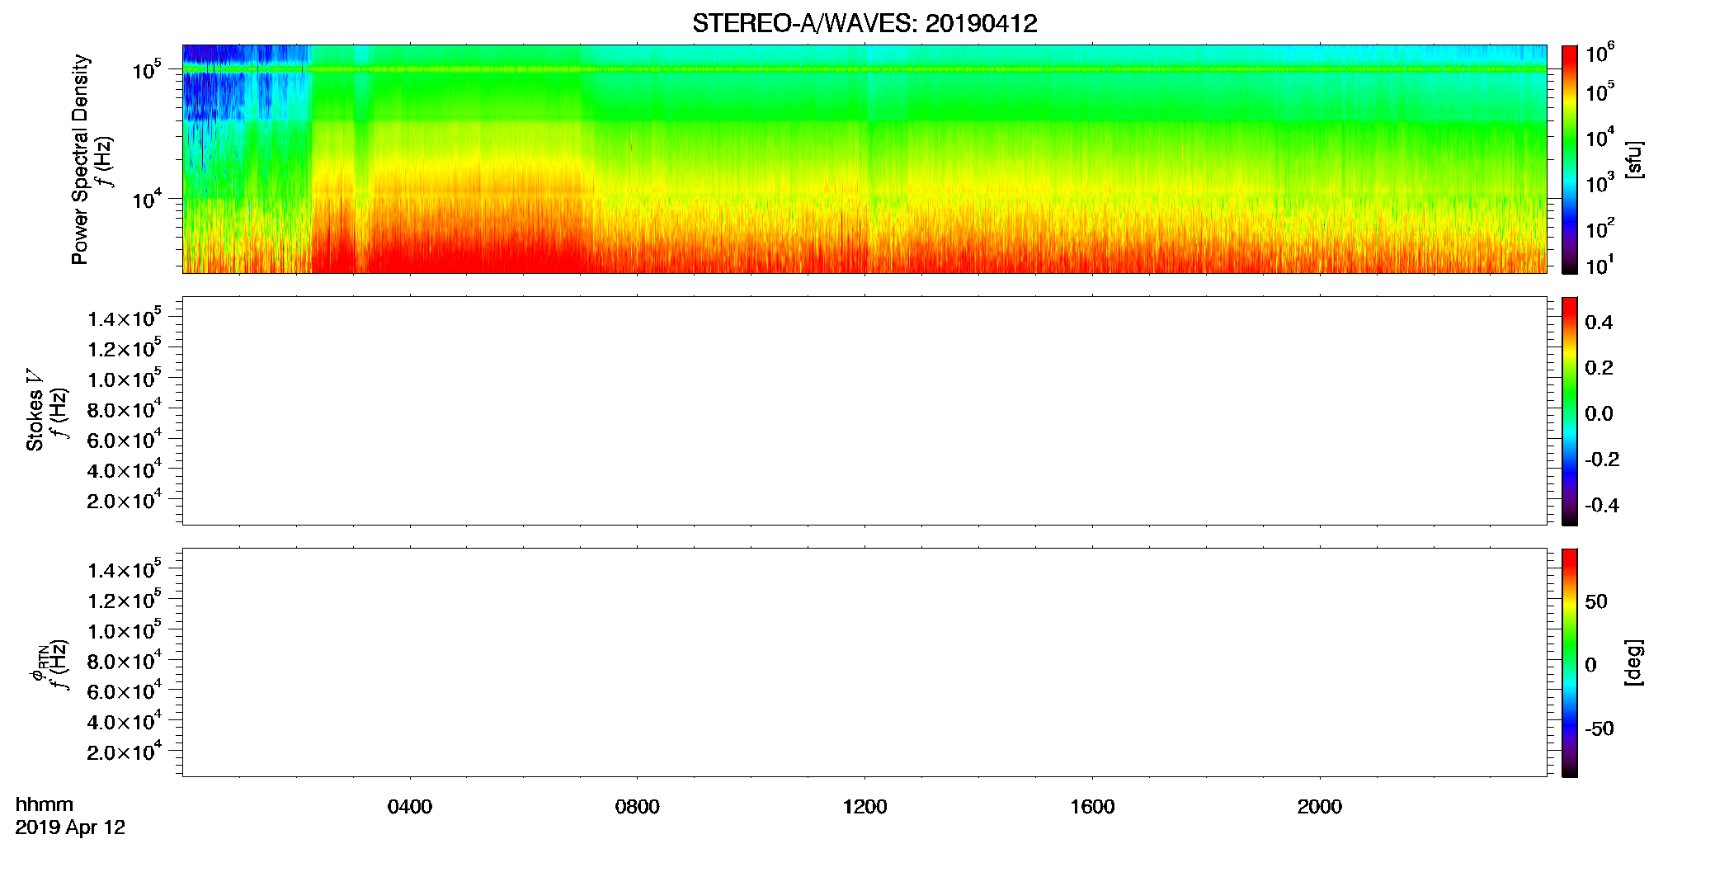Click the Stokes V axis label

click(35, 410)
